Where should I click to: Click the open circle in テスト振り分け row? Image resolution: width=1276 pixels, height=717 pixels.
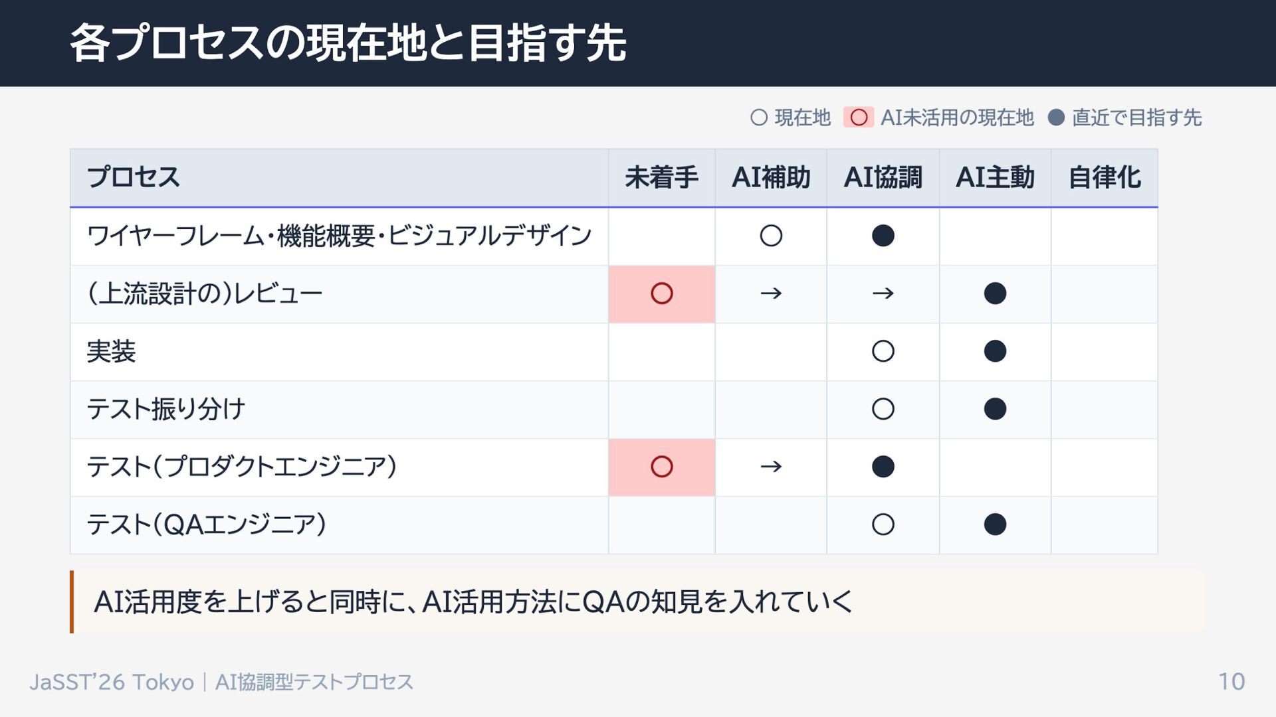pyautogui.click(x=883, y=409)
